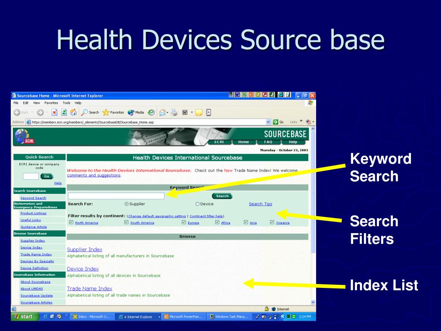Open the File menu
The image size is (441, 331).
(x=16, y=103)
